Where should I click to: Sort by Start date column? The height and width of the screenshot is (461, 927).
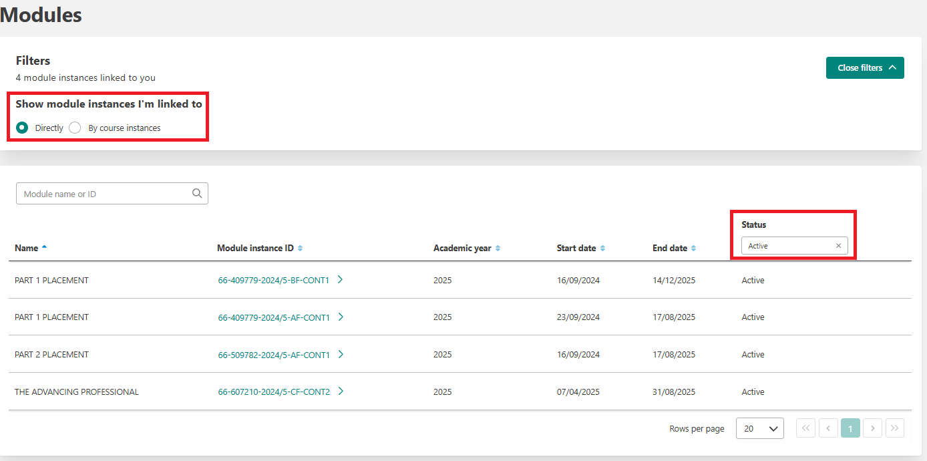602,249
